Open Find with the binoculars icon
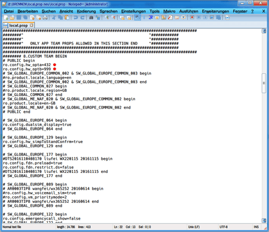Viewport: 269px width, 232px height. pyautogui.click(x=91, y=18)
